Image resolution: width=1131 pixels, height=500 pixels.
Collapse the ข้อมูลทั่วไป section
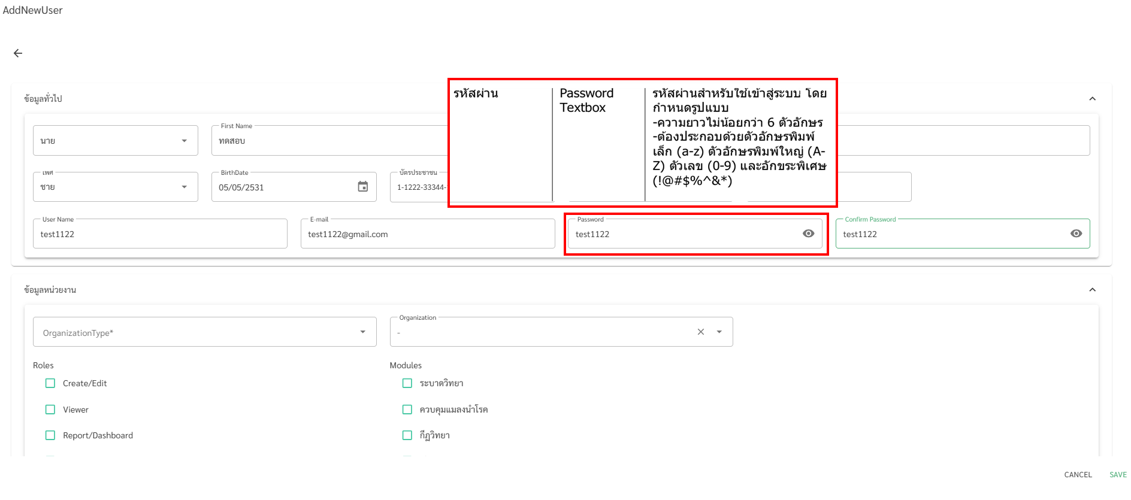pyautogui.click(x=1092, y=99)
